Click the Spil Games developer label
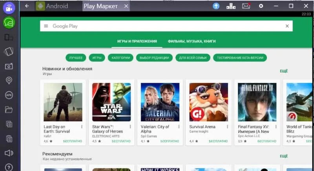This screenshot has height=171, width=314. [149, 136]
